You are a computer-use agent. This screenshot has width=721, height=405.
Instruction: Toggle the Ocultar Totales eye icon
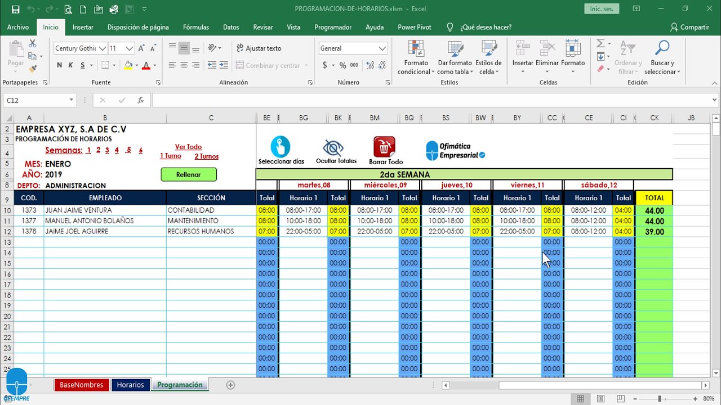pos(333,148)
